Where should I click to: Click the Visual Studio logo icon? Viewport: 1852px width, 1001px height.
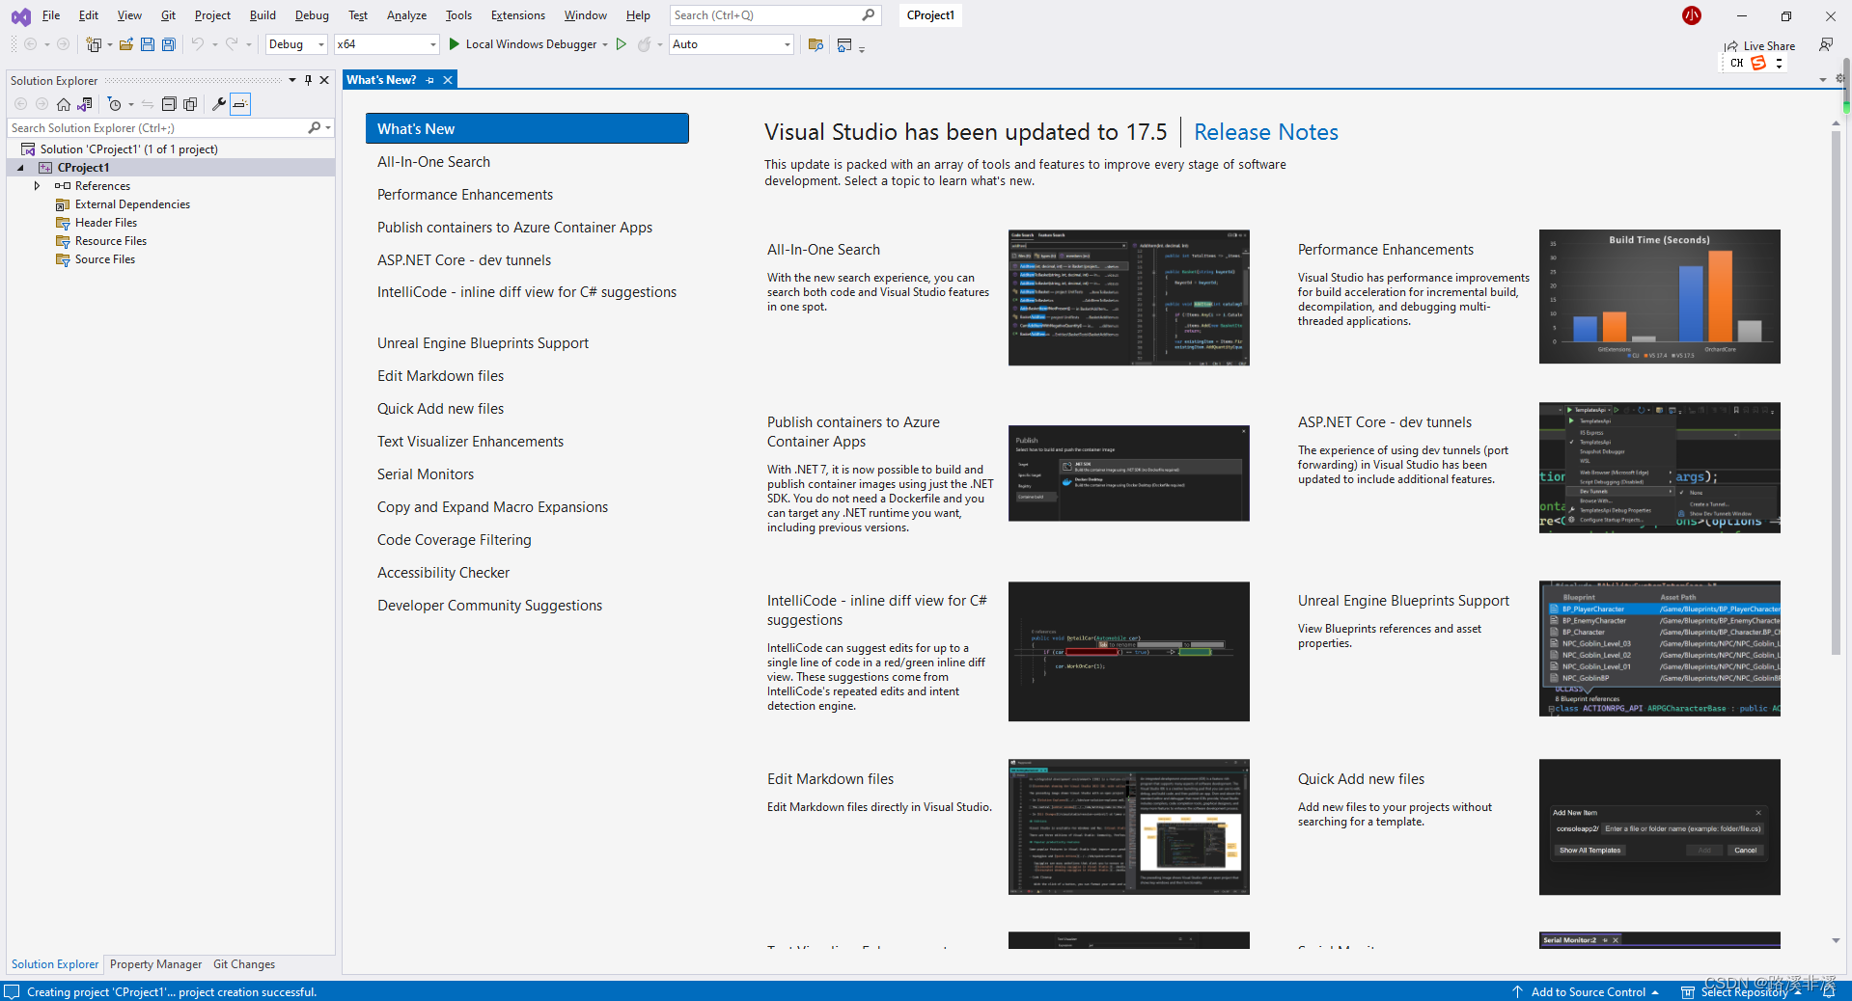point(20,16)
